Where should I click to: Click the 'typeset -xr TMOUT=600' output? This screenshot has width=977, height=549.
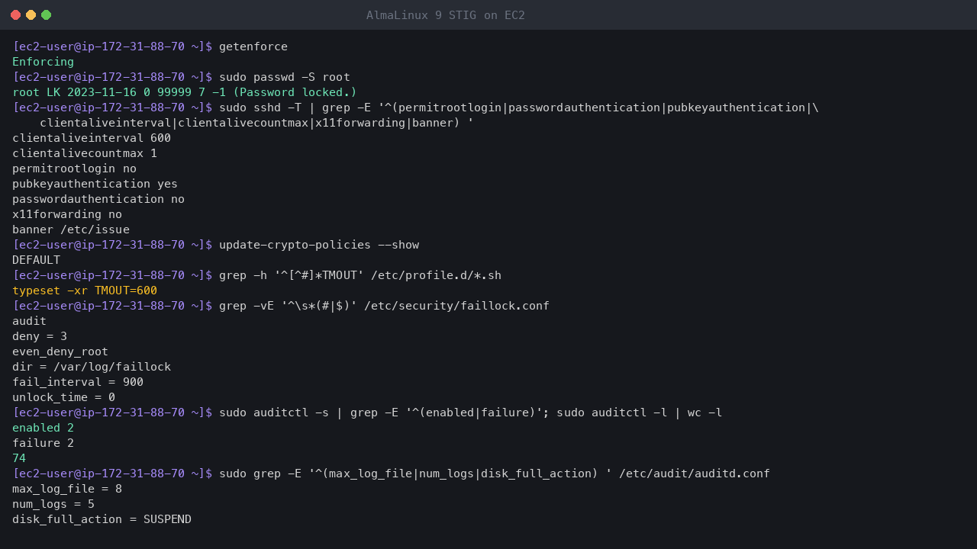[x=85, y=291]
